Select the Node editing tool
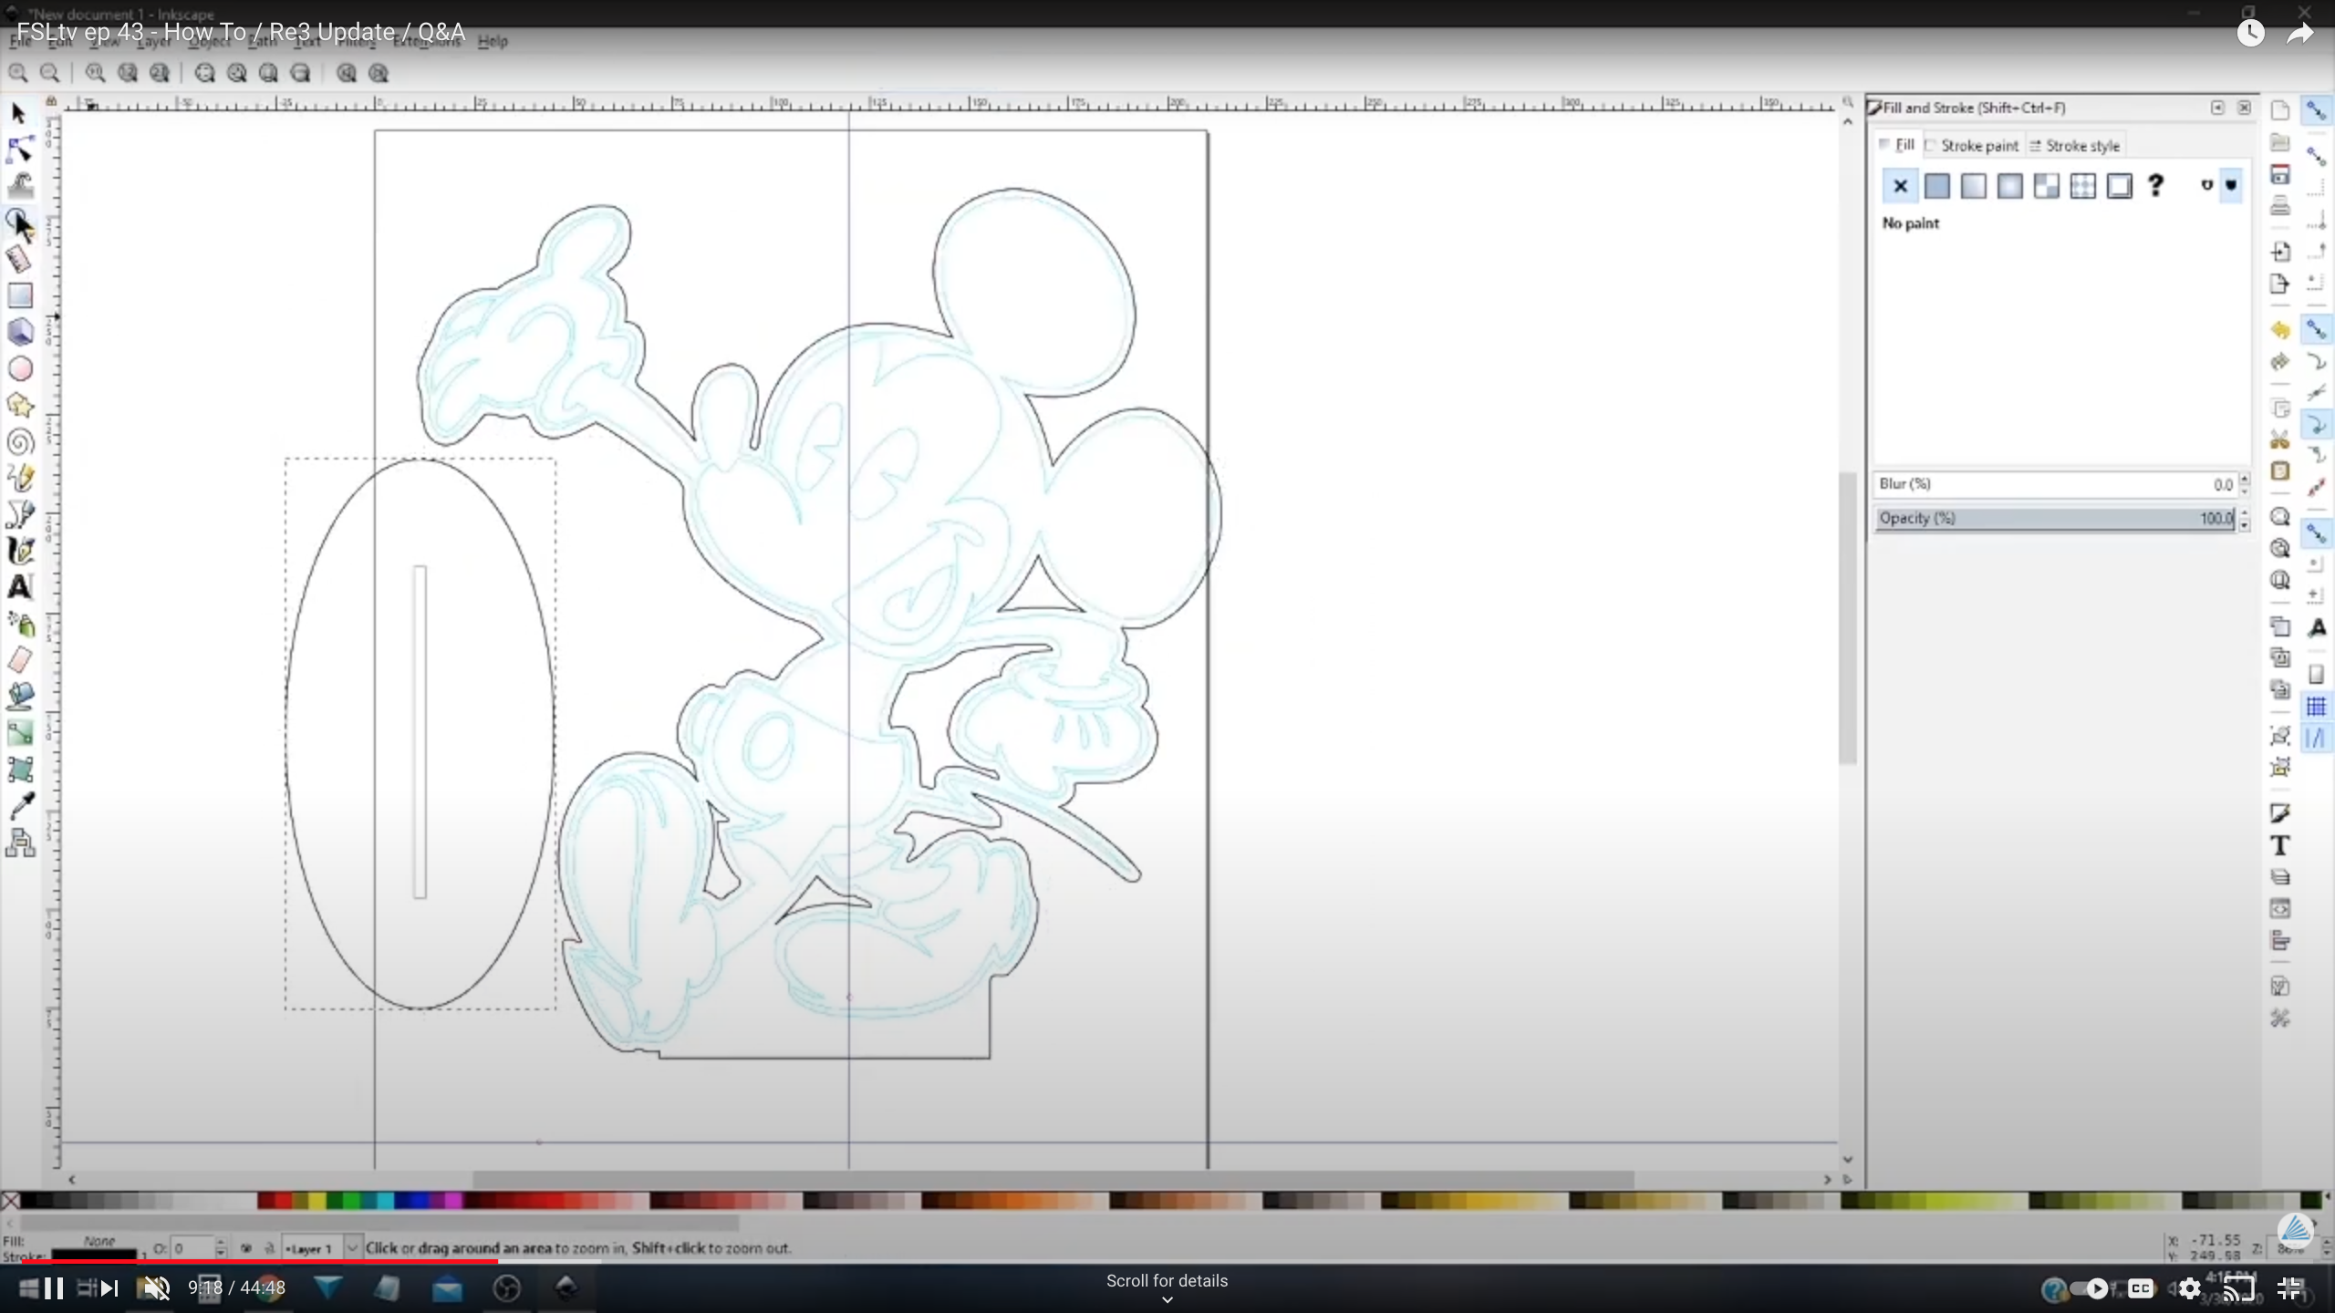 (x=20, y=149)
